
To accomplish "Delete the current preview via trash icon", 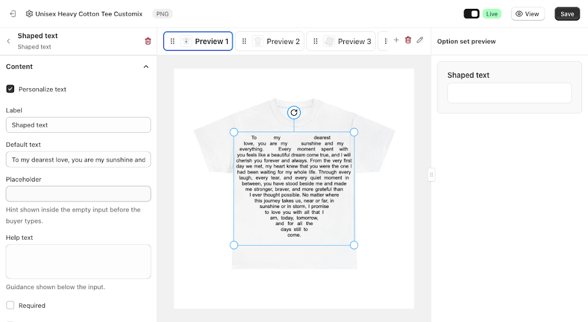I will coord(408,40).
